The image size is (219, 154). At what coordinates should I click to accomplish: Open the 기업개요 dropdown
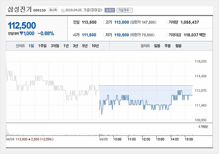(x=125, y=10)
